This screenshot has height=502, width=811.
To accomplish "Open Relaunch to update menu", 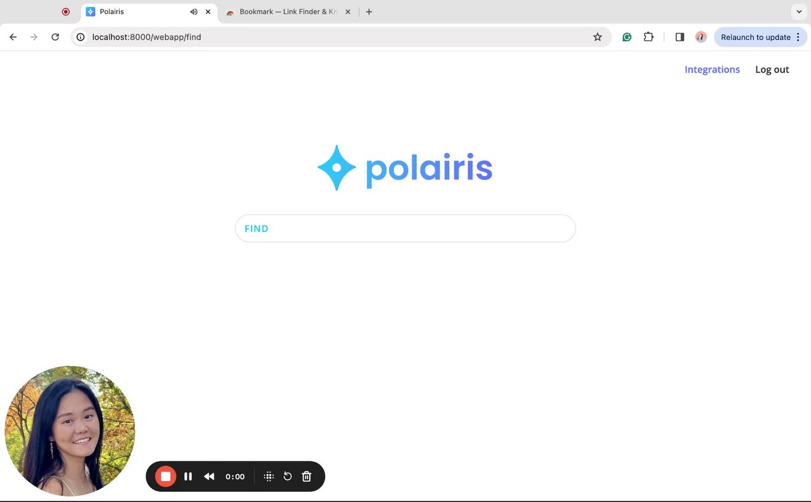I will (x=760, y=37).
